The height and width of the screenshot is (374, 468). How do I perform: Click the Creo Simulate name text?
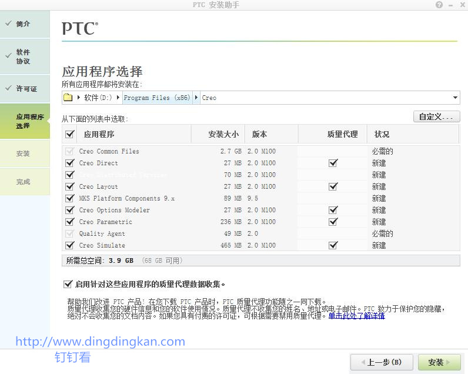102,245
